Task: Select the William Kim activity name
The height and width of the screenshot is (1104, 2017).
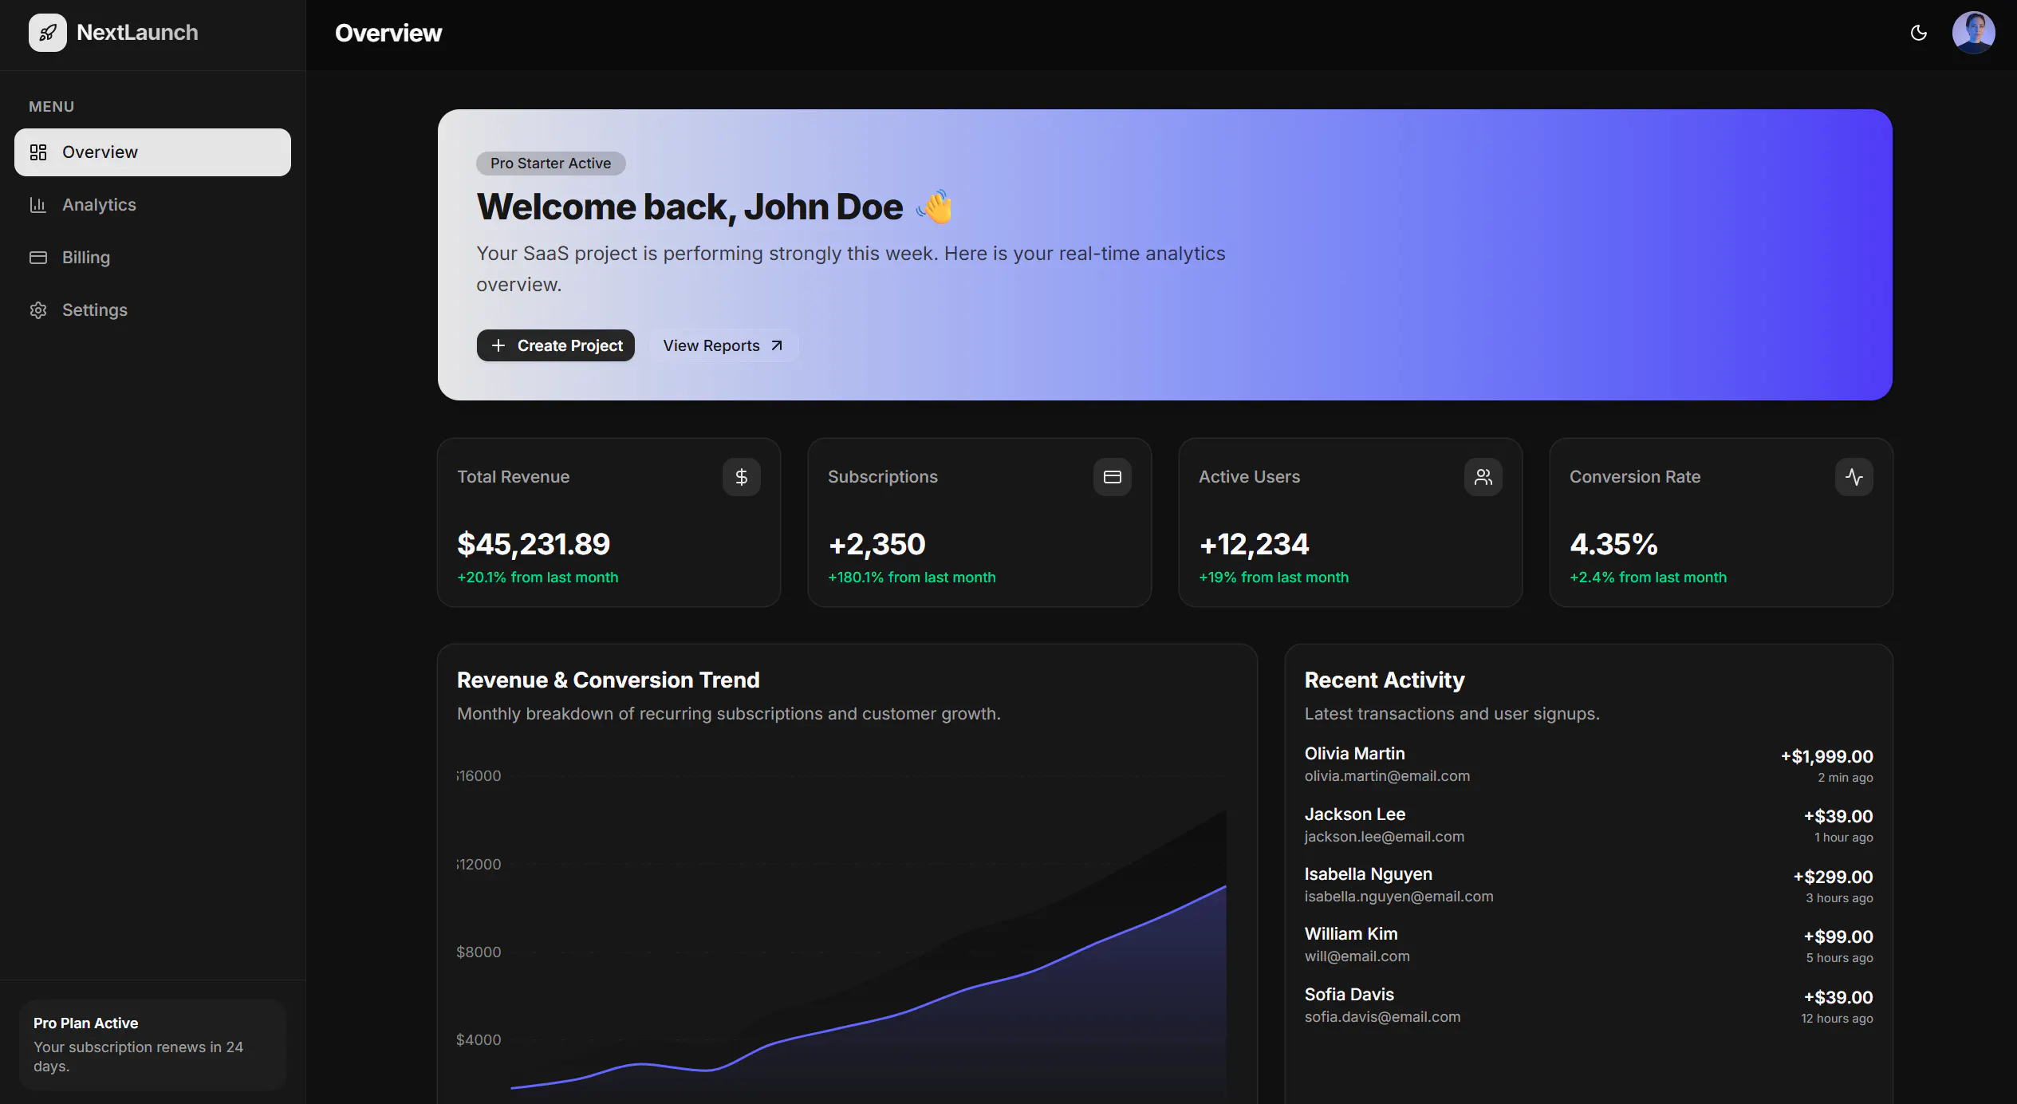Action: coord(1351,934)
